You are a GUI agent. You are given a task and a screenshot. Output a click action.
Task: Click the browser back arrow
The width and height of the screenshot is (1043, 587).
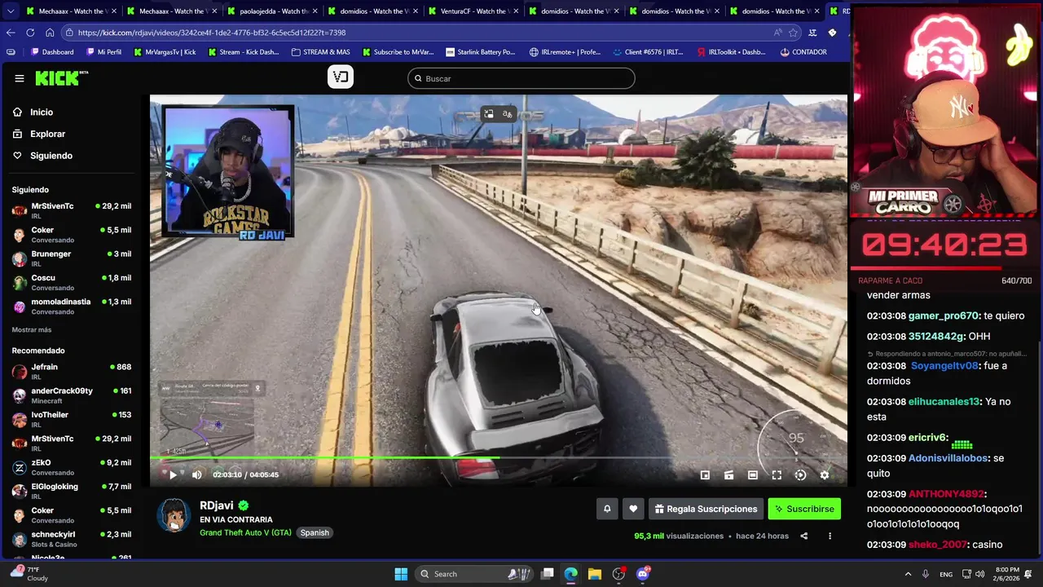click(x=11, y=33)
